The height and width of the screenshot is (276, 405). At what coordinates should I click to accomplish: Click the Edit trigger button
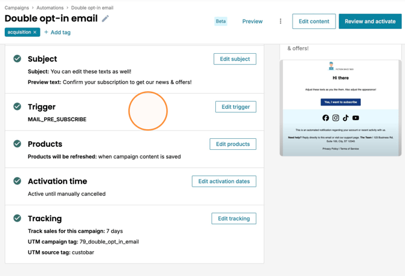(236, 107)
